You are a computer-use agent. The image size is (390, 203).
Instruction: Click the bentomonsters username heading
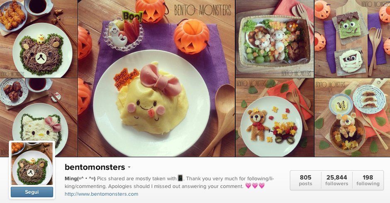(x=95, y=167)
